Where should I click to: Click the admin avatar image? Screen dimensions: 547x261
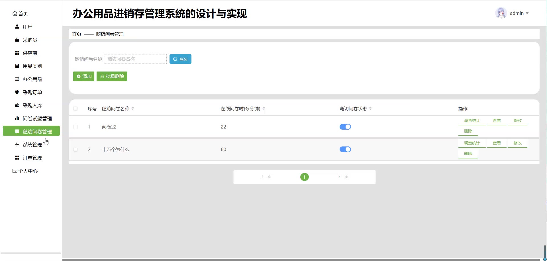[x=501, y=13]
